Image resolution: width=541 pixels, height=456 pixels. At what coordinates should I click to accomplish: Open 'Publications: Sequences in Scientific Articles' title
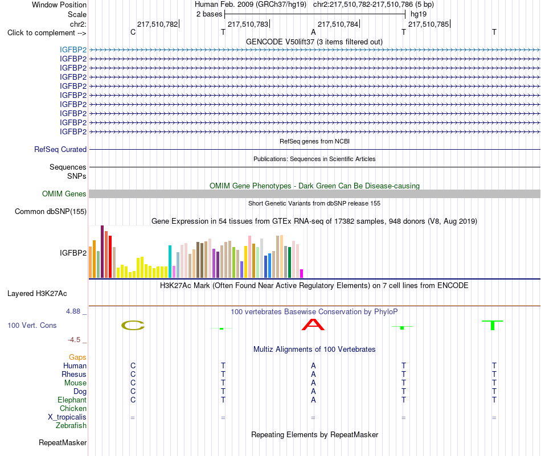314,159
